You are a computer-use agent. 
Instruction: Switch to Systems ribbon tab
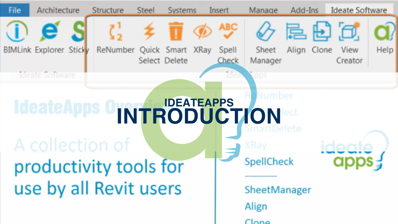tap(183, 10)
